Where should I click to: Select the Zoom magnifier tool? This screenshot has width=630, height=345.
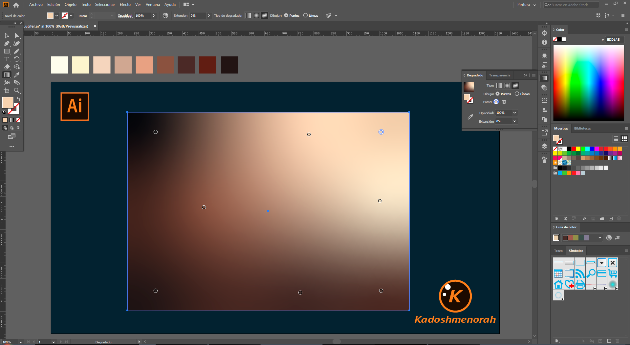[17, 91]
